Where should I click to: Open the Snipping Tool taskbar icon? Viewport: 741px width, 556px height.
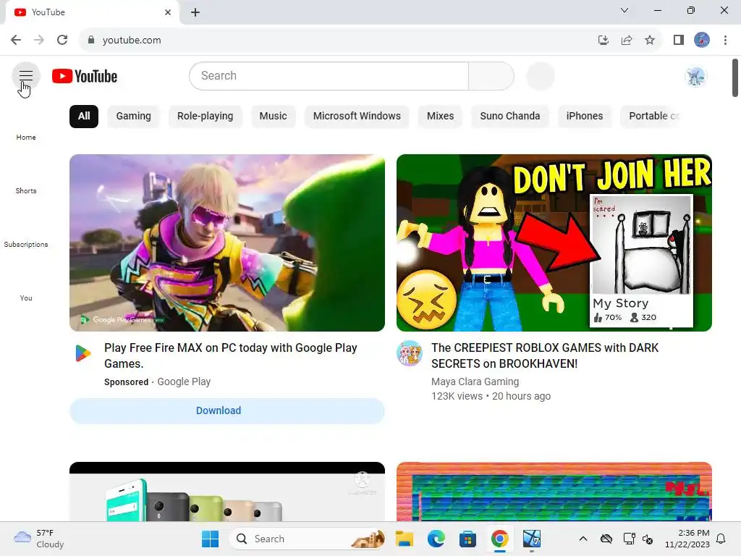tap(532, 539)
